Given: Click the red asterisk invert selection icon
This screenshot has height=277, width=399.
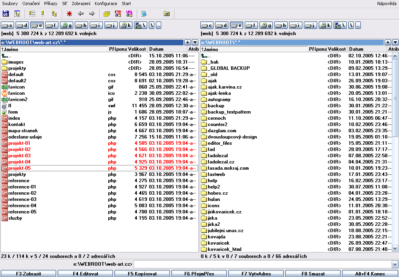Looking at the screenshot, I should pos(69,14).
